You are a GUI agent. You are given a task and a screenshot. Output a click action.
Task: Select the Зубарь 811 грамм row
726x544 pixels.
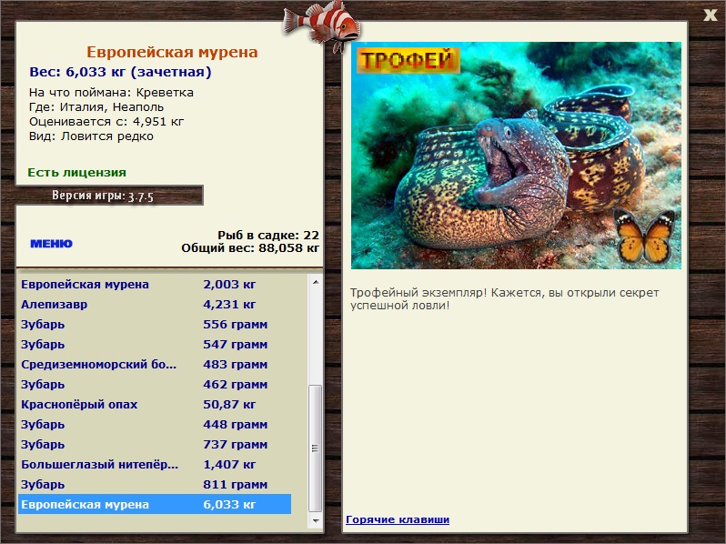click(155, 484)
